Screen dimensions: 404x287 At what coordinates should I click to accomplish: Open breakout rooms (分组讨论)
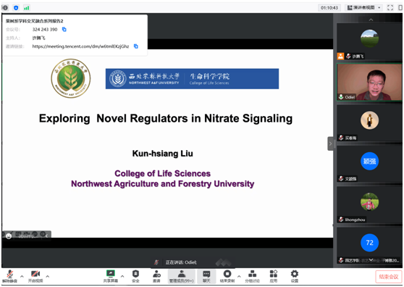click(x=252, y=276)
